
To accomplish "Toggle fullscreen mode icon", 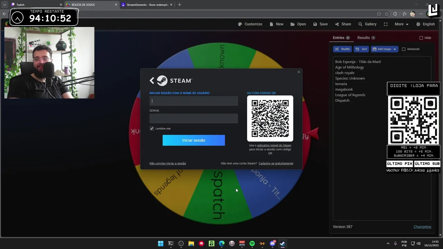I will 386,24.
